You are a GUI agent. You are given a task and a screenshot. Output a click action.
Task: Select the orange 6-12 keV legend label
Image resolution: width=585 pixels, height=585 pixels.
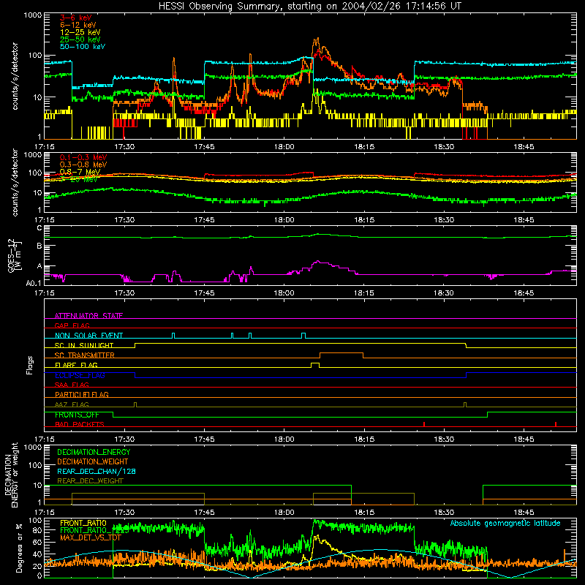tap(78, 25)
